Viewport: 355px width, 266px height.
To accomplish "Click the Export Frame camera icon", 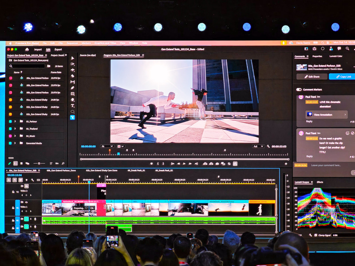I will tap(217, 164).
